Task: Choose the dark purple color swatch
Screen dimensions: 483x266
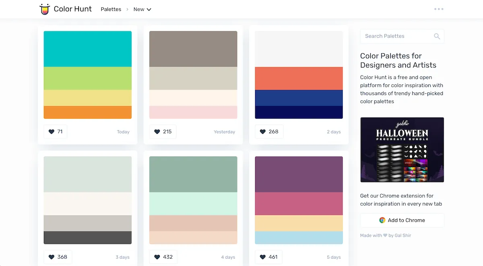Action: [299, 174]
